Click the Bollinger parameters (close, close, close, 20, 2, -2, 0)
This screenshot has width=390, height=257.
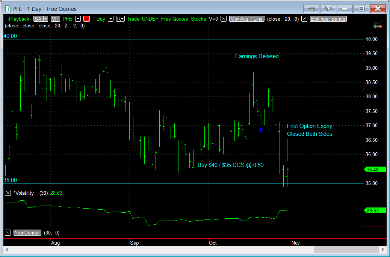[x=45, y=26]
